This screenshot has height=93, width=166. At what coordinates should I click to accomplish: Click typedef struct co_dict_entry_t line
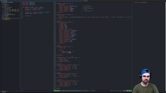[67, 73]
